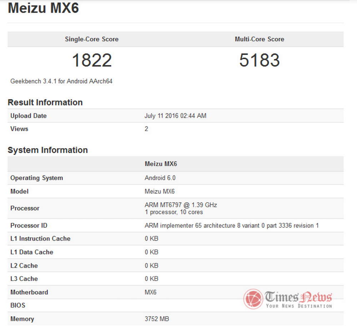Select the Multi-Core Score column heading
Viewport: 357px width, 330px height.
click(x=260, y=39)
